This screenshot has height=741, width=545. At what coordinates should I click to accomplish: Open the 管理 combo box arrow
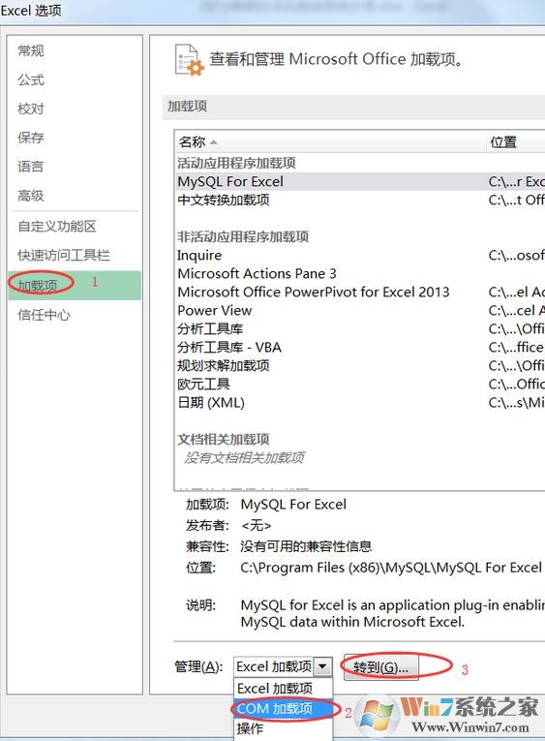322,666
